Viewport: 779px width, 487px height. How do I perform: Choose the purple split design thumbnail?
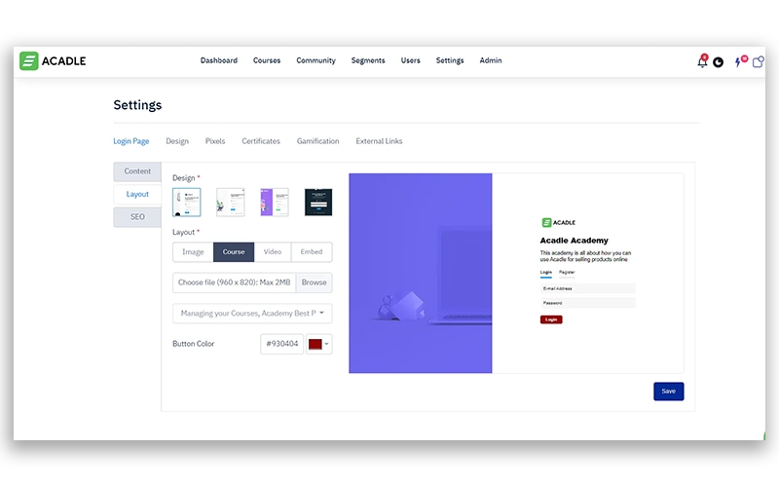click(x=275, y=203)
